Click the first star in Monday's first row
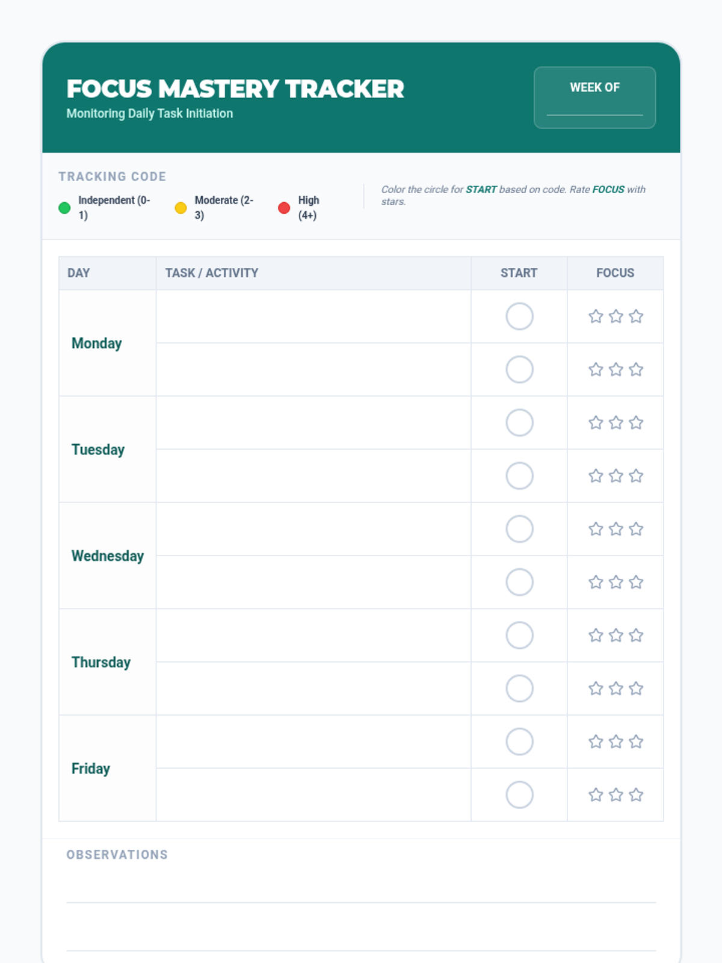The image size is (722, 963). [x=596, y=317]
